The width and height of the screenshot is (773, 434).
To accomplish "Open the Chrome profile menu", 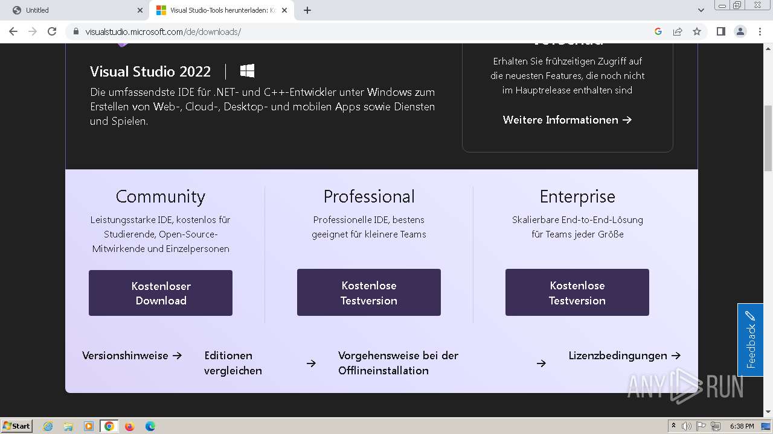I will [x=740, y=31].
